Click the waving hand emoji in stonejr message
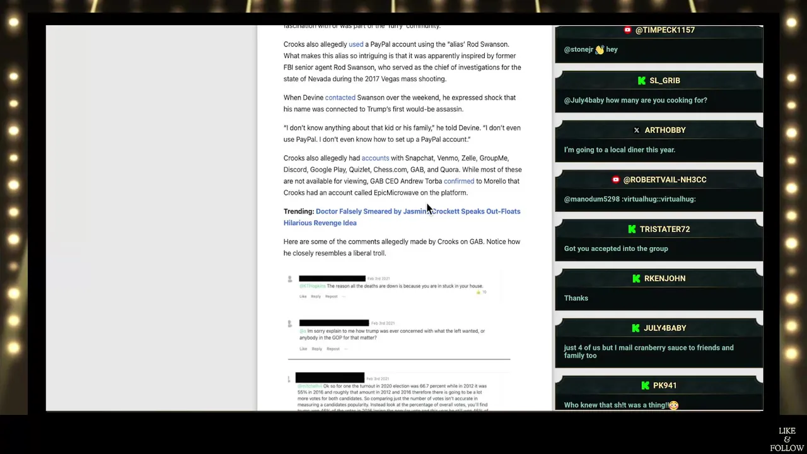Image resolution: width=807 pixels, height=454 pixels. tap(600, 50)
